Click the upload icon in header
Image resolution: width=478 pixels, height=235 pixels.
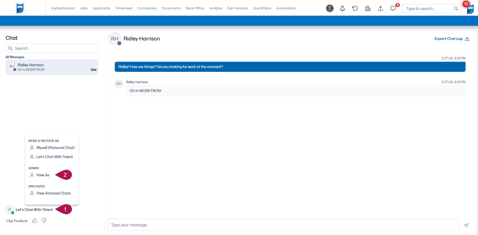click(x=380, y=8)
